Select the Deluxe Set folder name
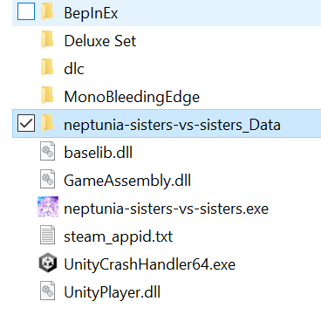The height and width of the screenshot is (315, 321). tap(100, 41)
